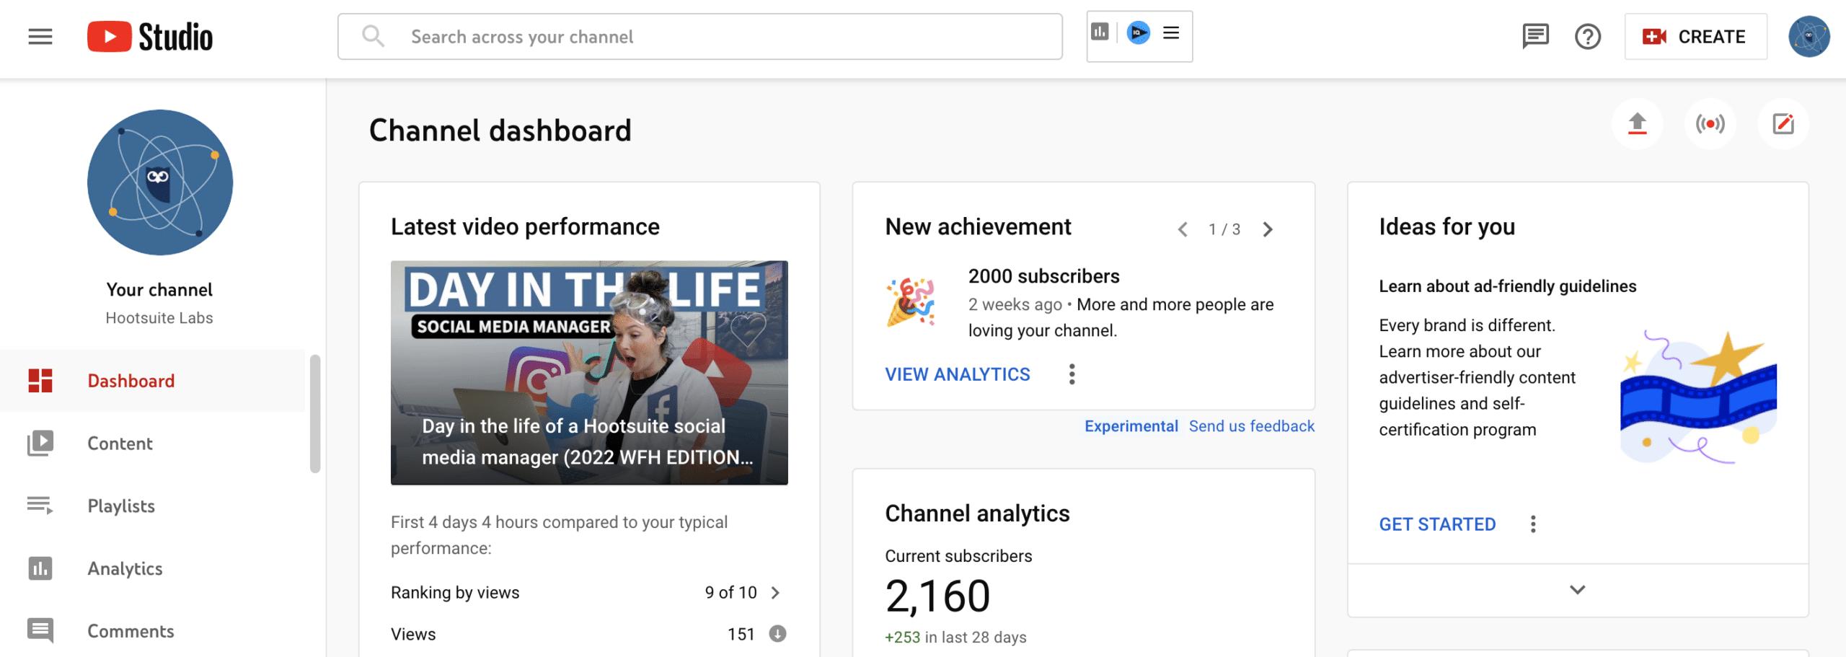
Task: Click the Comments bubble sidebar icon
Action: 40,631
